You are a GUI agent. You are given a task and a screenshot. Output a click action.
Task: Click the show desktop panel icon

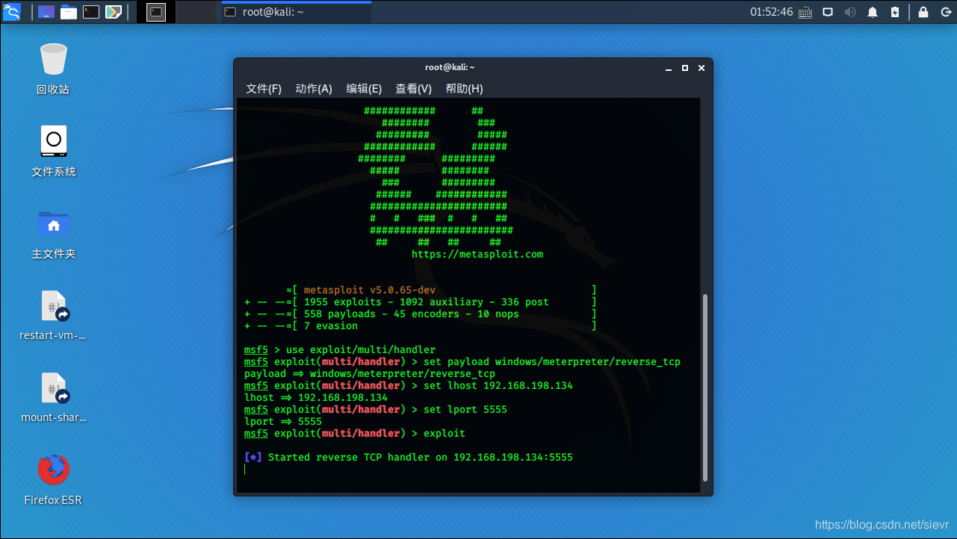tap(46, 12)
